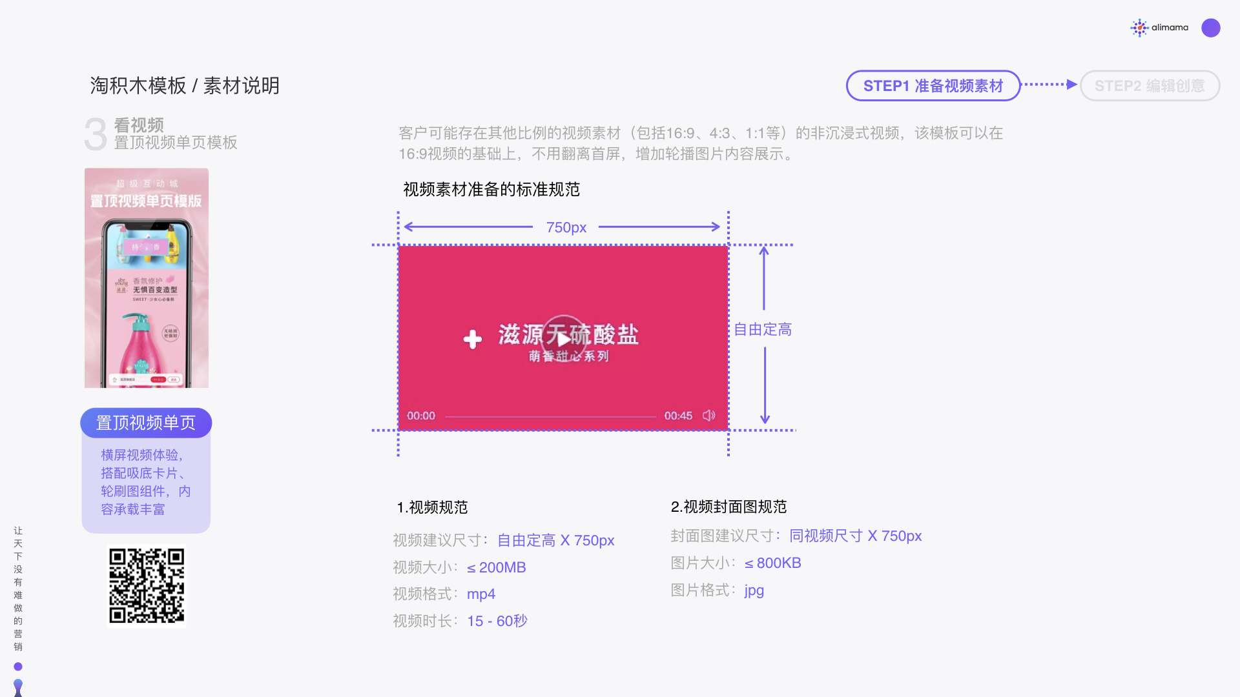
Task: Click the QR code image
Action: coord(146,586)
